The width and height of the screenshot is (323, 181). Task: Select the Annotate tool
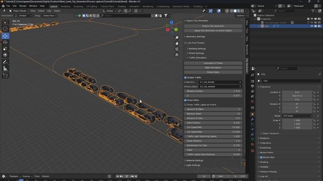tap(5, 62)
